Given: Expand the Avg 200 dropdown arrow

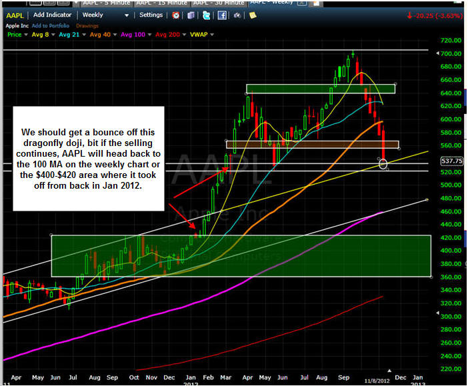Looking at the screenshot, I should (184, 35).
